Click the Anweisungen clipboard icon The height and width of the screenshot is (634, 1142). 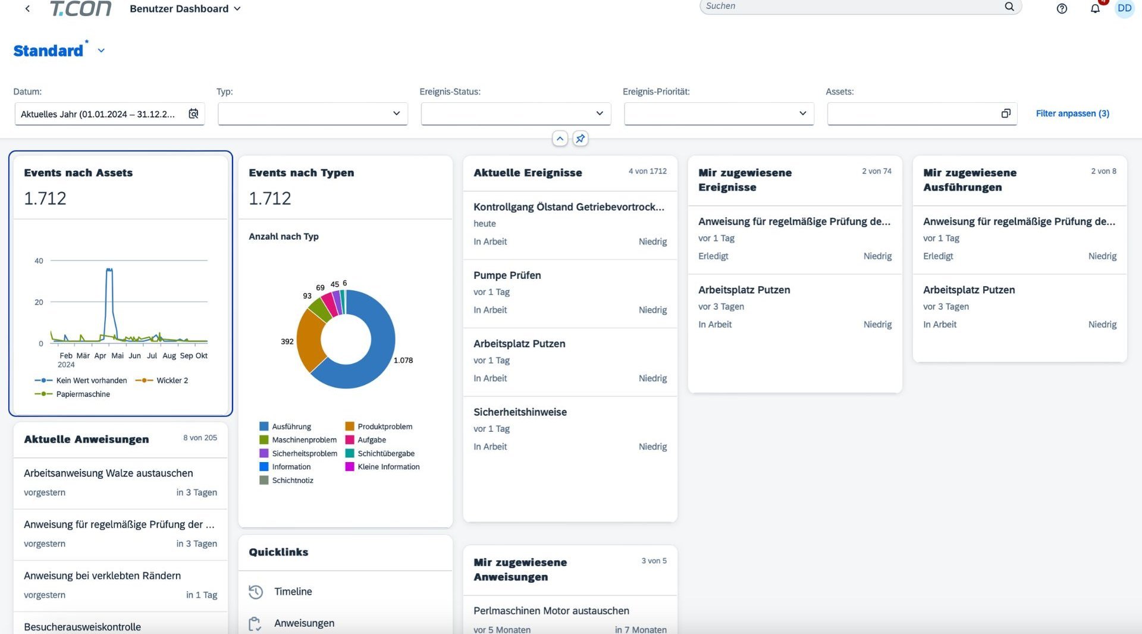click(255, 623)
